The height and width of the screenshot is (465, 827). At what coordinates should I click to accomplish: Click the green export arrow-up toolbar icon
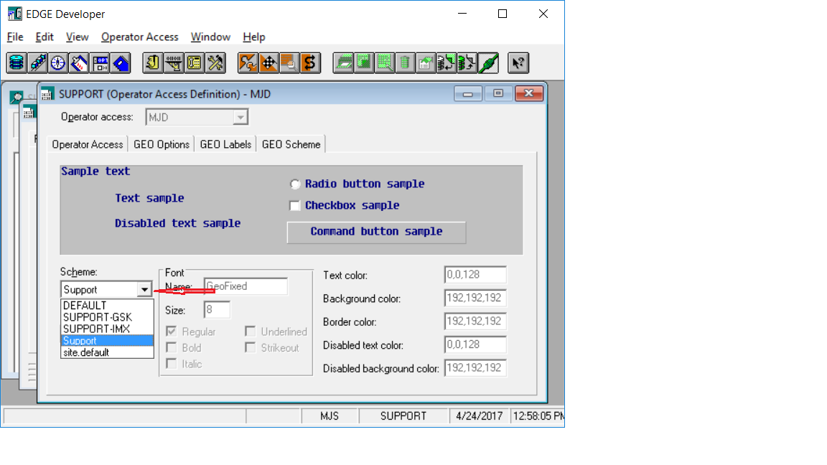coord(467,62)
